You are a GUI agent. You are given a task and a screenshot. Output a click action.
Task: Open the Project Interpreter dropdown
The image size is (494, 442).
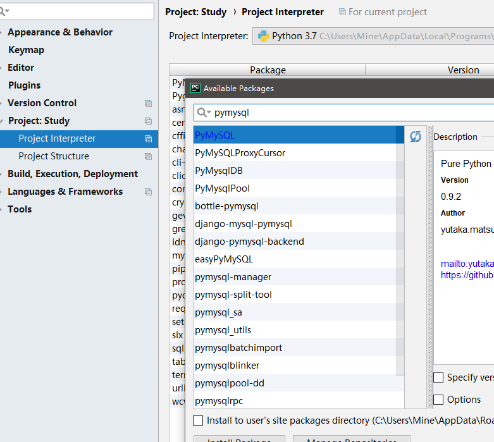373,36
